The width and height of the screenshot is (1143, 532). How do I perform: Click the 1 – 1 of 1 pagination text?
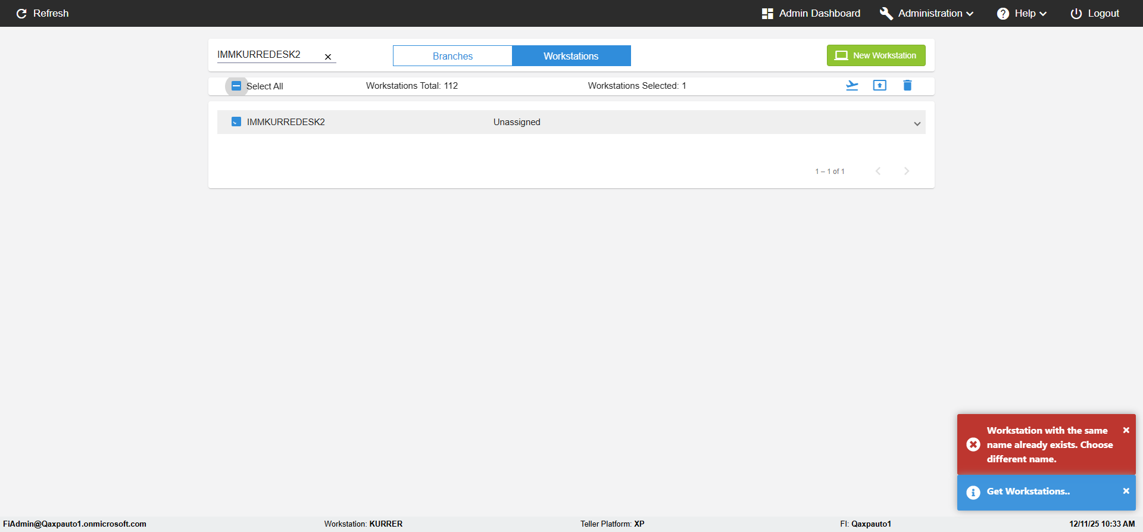[x=830, y=172]
